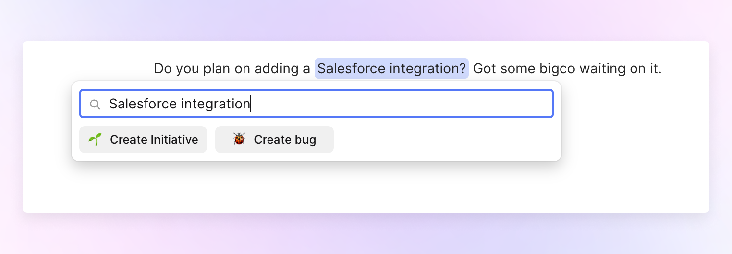Click blank white card area below the popup
The width and height of the screenshot is (732, 254).
[x=366, y=188]
